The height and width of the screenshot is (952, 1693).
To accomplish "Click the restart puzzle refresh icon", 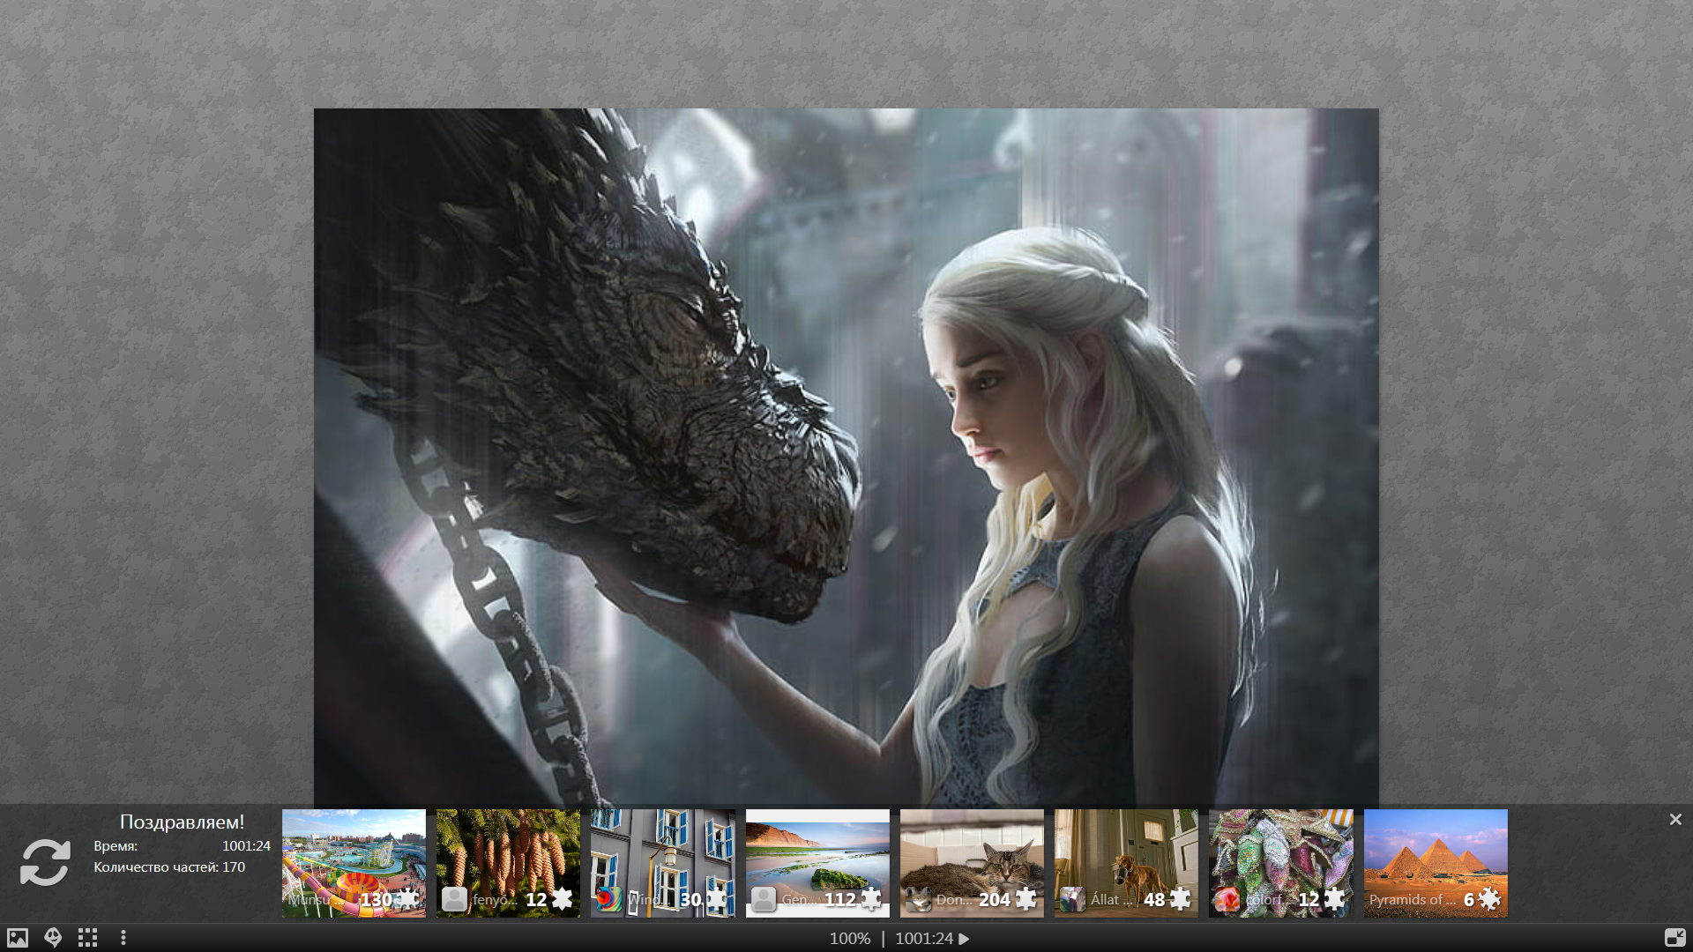I will [x=45, y=861].
